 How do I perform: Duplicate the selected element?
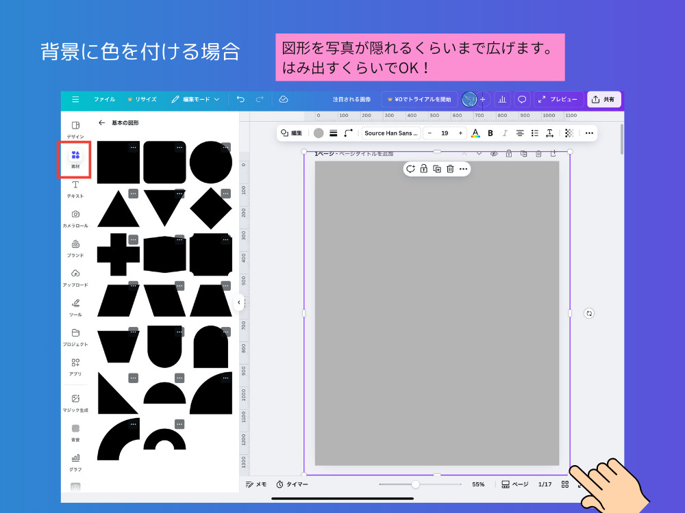pos(437,169)
